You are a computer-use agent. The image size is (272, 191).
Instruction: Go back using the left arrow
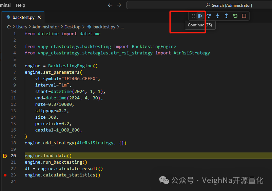(x=110, y=5)
